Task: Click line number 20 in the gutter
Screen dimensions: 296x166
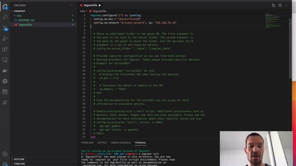Action: (84, 74)
